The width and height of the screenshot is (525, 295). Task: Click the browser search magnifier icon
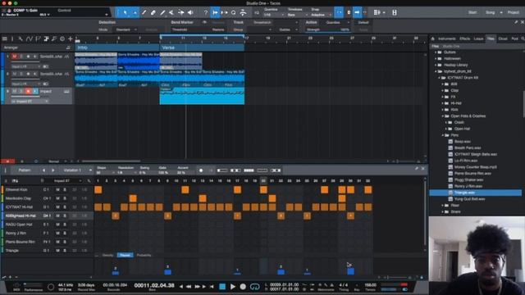[x=523, y=39]
